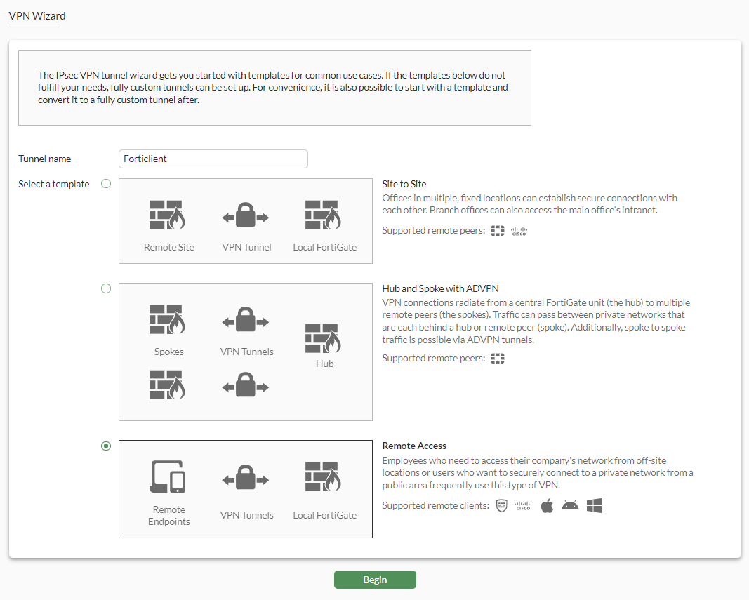
Task: Click the Cisco icon next to supported remote peers
Action: click(519, 230)
